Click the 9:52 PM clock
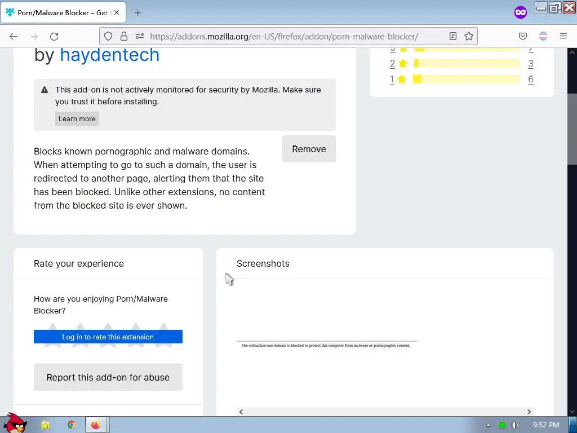Screen dimensions: 577x433 [x=546, y=425]
